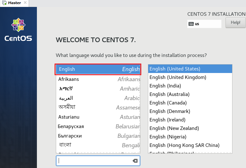This screenshot has height=168, width=246.
Task: Choose English (Canada) locale
Action: click(190, 103)
